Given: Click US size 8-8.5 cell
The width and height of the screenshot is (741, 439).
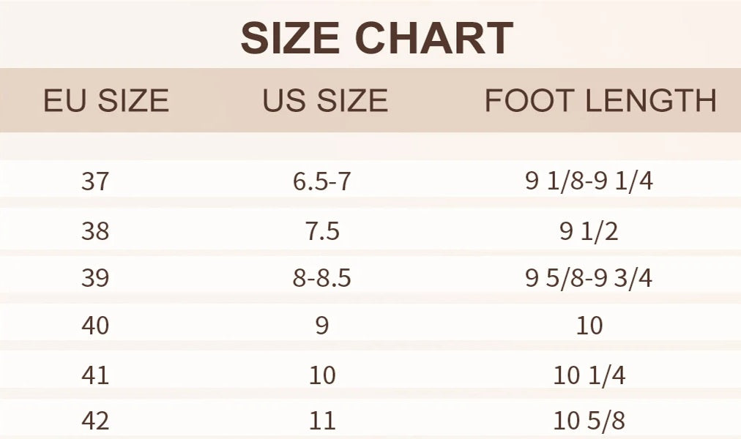Looking at the screenshot, I should click(x=322, y=277).
